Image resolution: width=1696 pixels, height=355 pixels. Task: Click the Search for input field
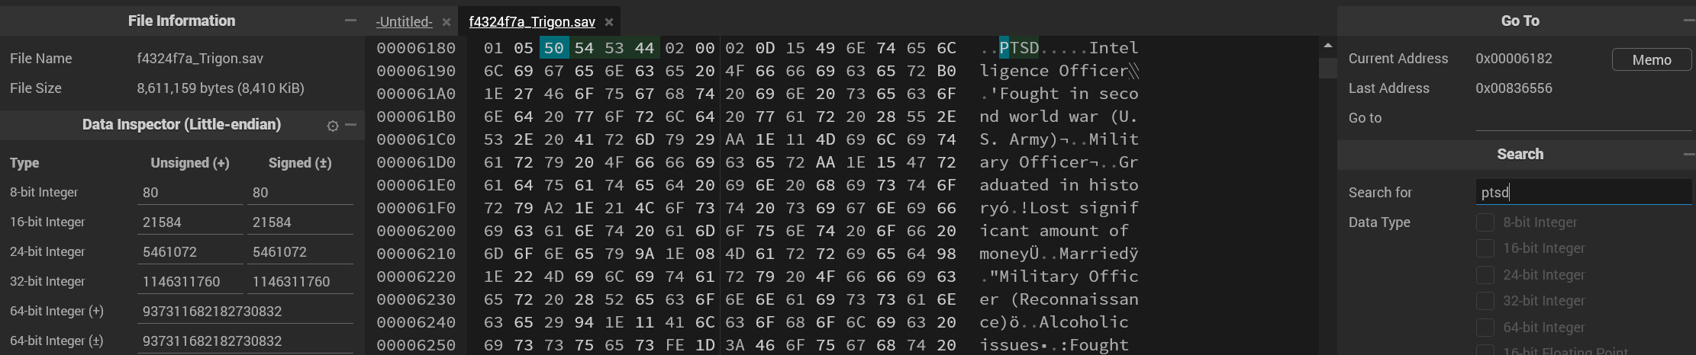point(1583,192)
